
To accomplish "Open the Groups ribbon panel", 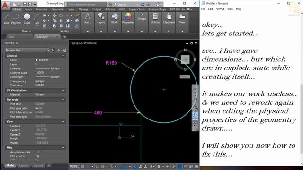I will [x=142, y=17].
